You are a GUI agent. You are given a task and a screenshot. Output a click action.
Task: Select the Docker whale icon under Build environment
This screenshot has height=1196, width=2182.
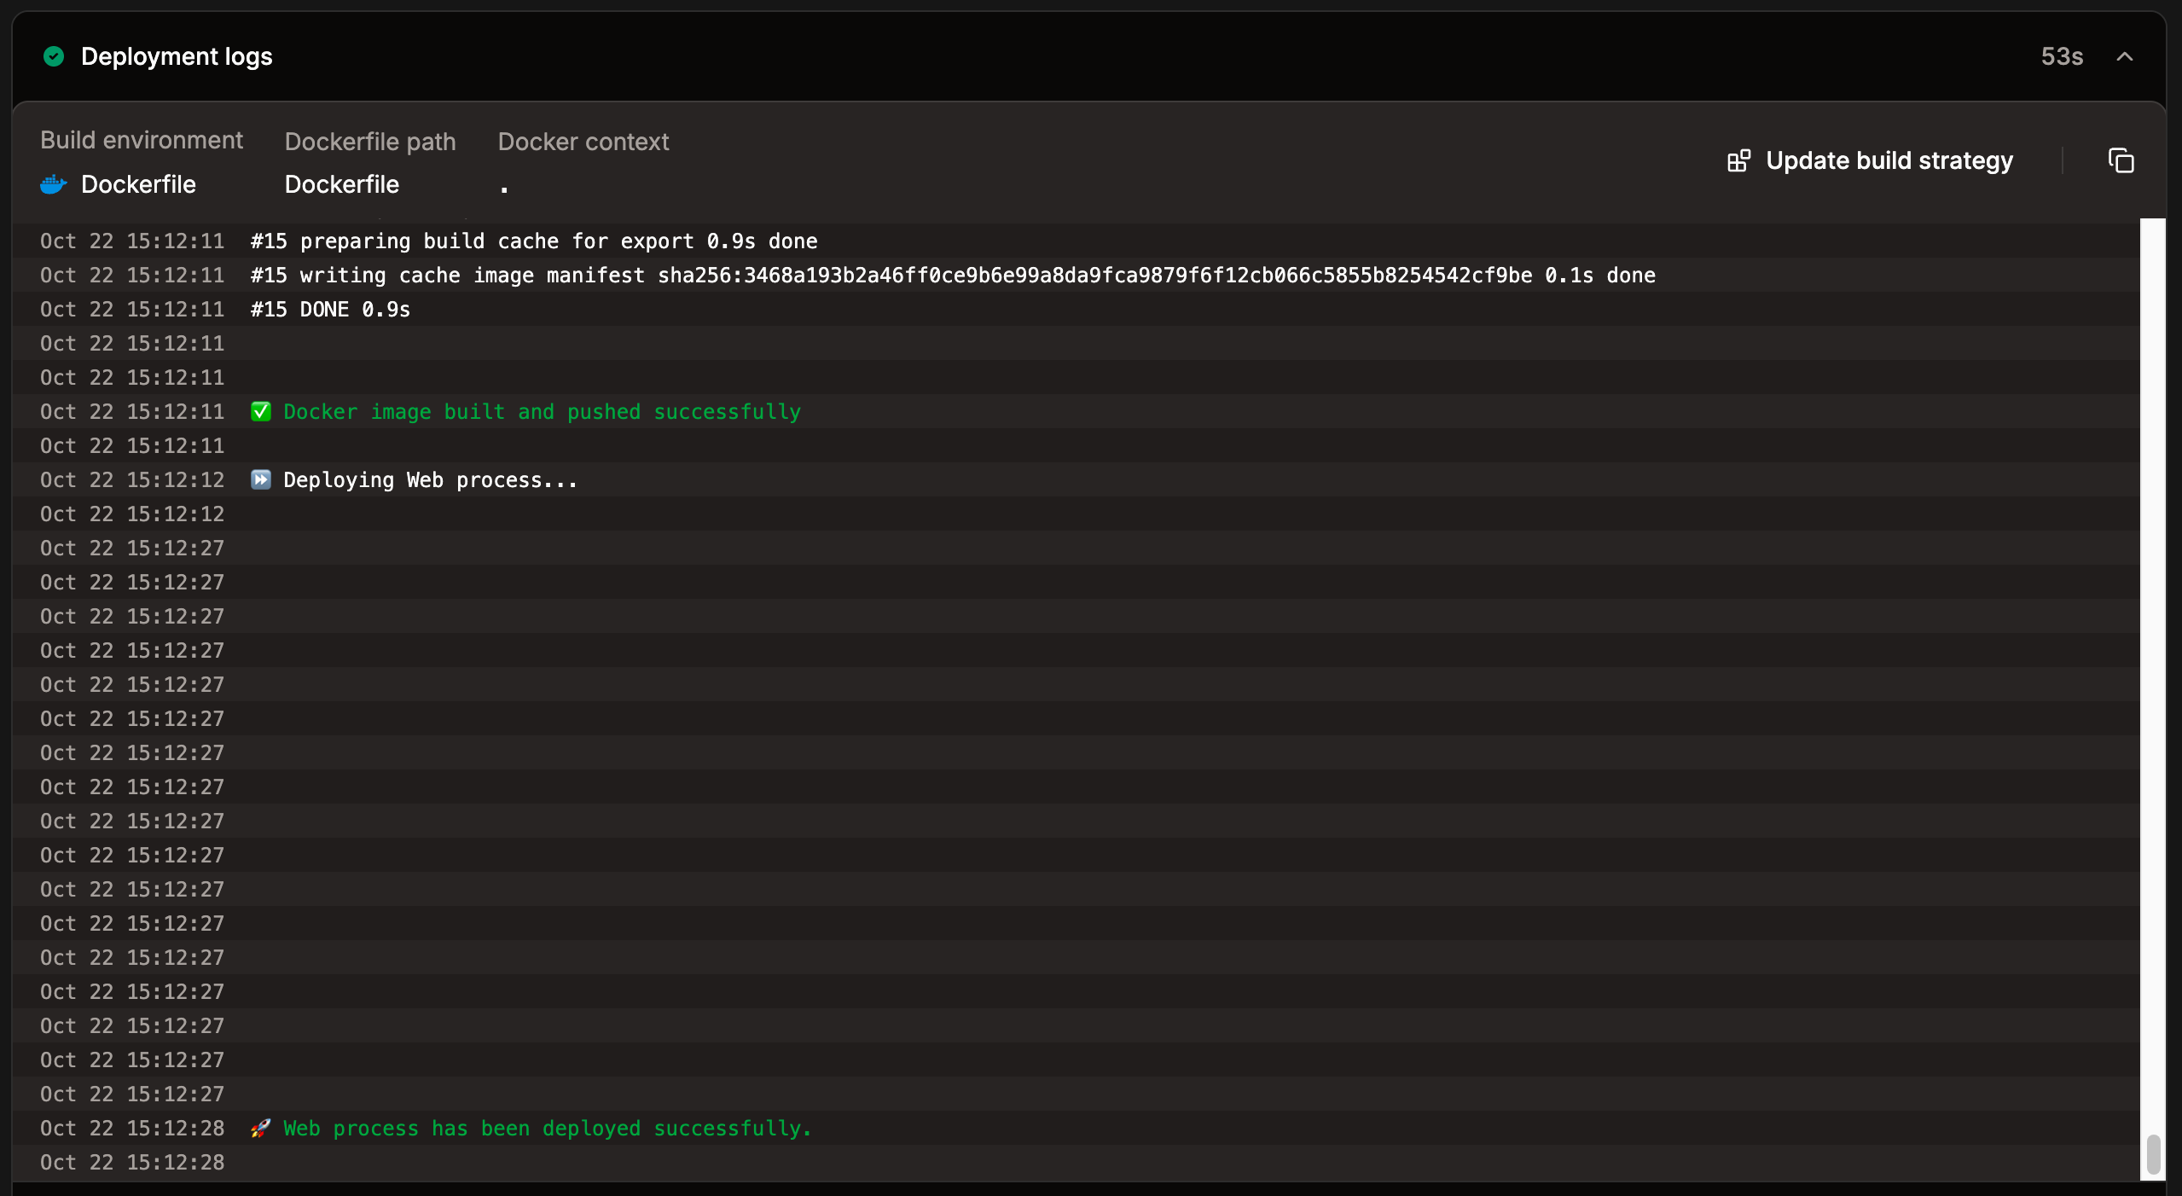[x=53, y=184]
